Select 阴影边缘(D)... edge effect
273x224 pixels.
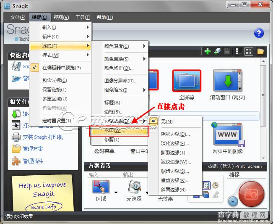(x=175, y=134)
